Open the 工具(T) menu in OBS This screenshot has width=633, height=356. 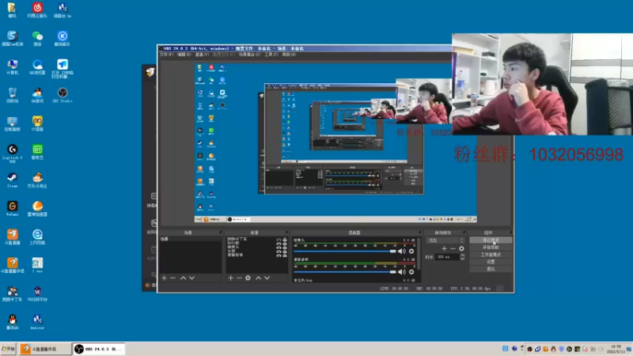(271, 55)
